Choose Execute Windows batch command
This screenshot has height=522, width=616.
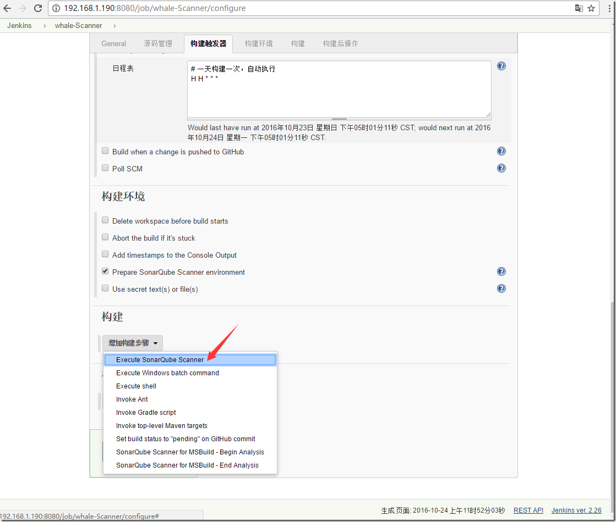tap(190, 373)
